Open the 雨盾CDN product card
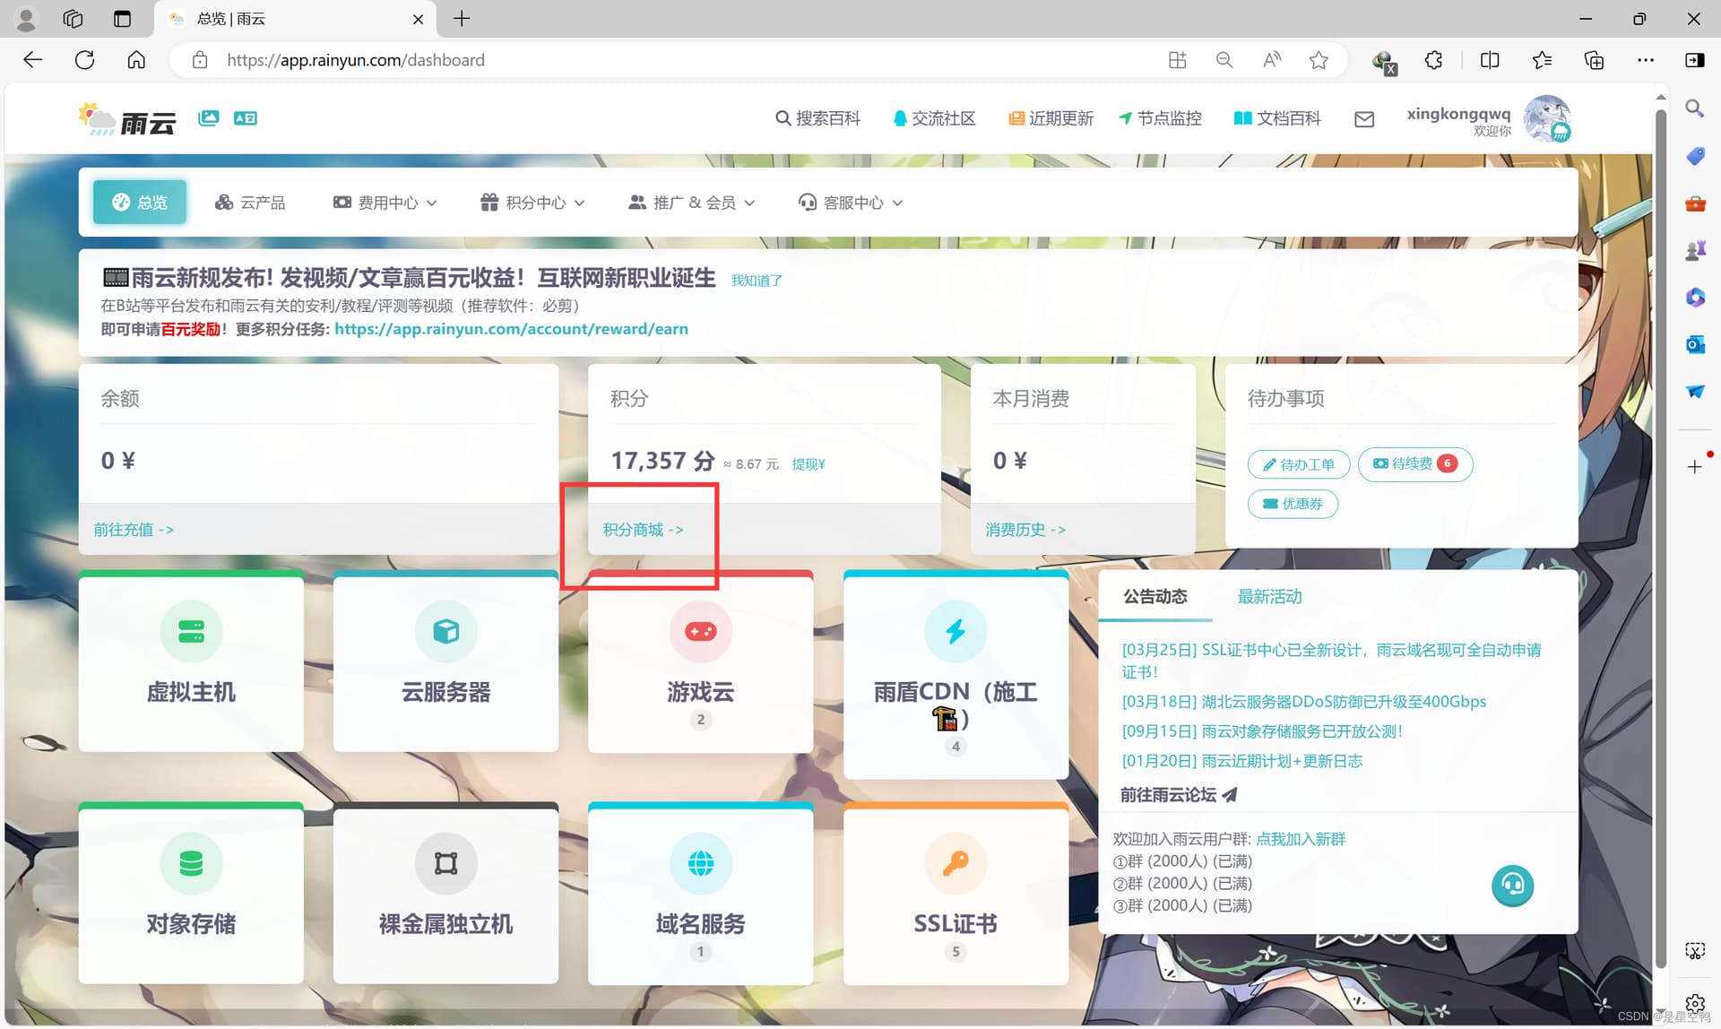 click(x=956, y=674)
